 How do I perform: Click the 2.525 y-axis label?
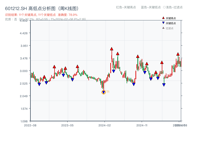coord(24,84)
